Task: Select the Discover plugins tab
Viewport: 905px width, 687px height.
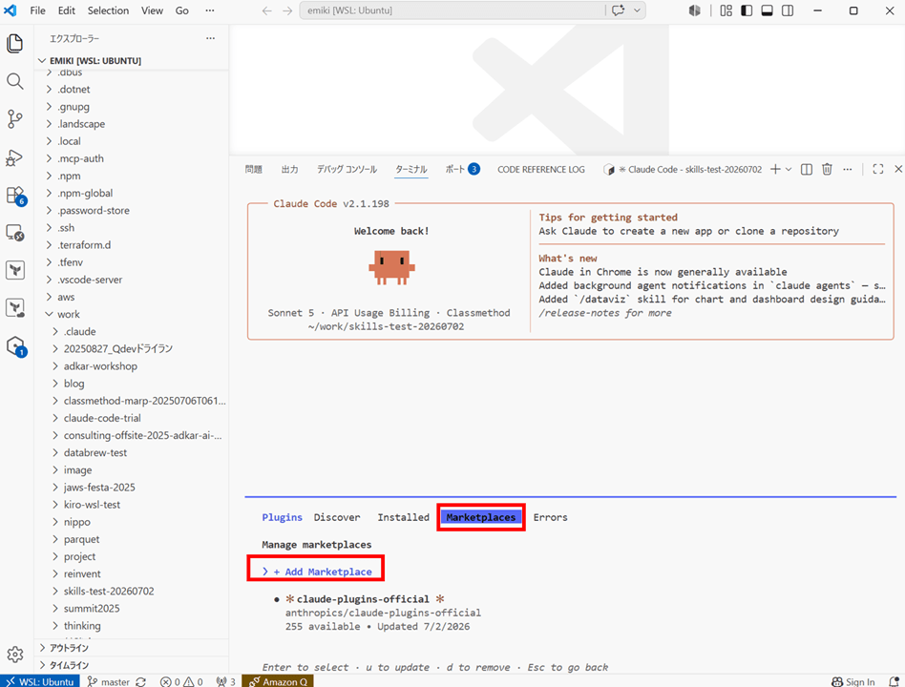Action: pyautogui.click(x=337, y=517)
